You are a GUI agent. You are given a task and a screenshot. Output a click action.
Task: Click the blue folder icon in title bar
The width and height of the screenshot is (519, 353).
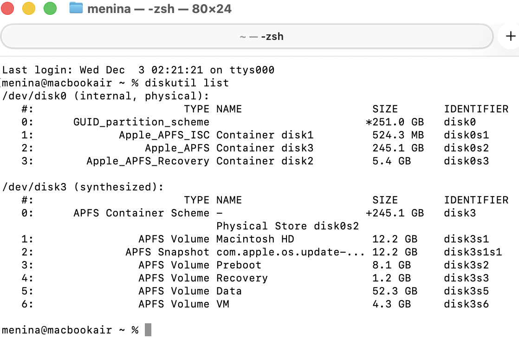(x=76, y=8)
